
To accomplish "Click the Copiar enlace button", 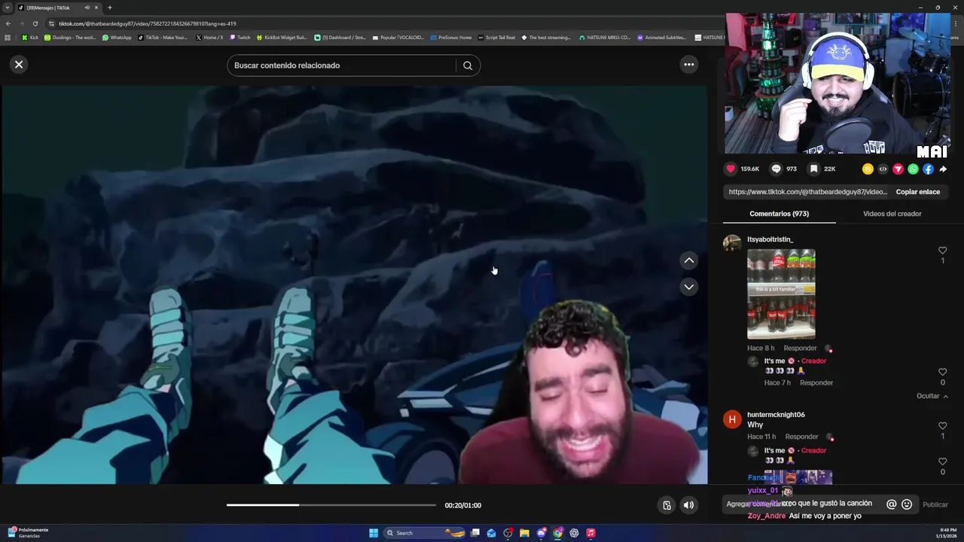I will [917, 192].
